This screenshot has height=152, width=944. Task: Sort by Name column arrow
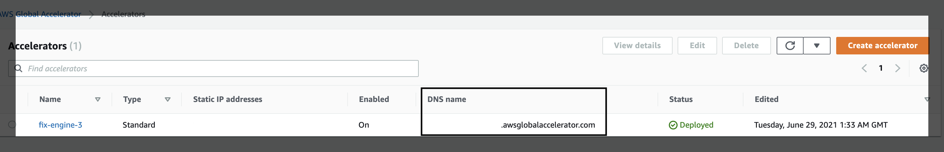98,99
